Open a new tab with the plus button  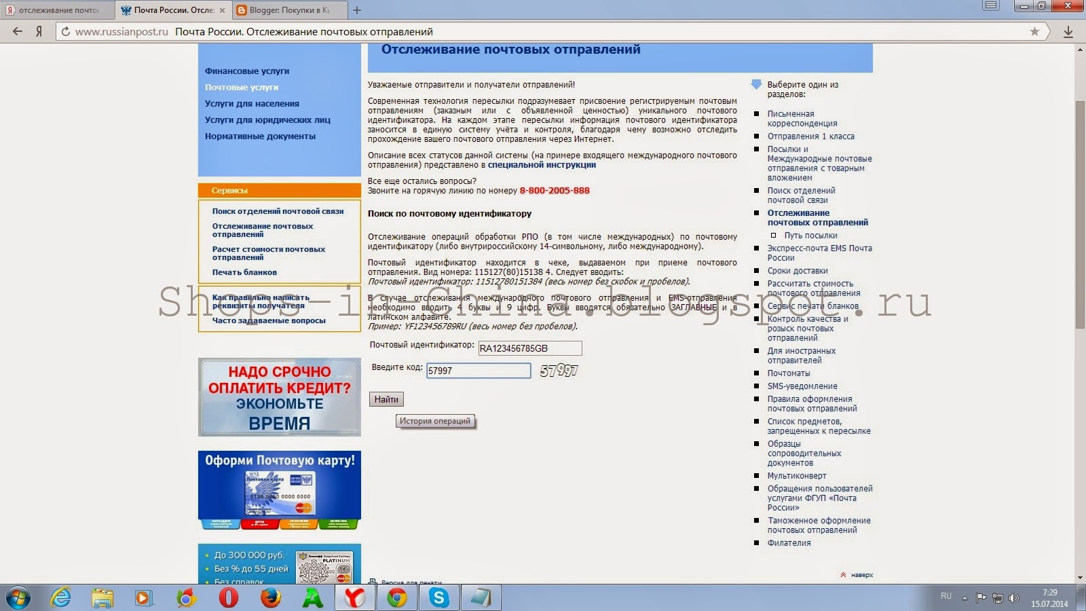(357, 10)
